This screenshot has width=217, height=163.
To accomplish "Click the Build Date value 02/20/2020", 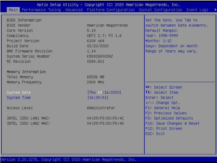I will (x=98, y=46).
